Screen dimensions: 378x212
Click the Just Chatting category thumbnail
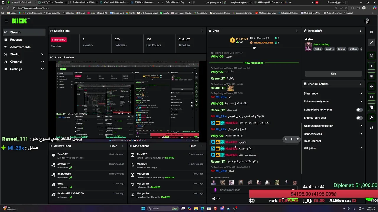[x=308, y=47]
